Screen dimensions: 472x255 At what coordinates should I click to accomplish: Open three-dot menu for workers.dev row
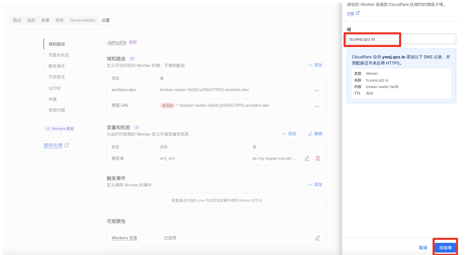coord(317,90)
